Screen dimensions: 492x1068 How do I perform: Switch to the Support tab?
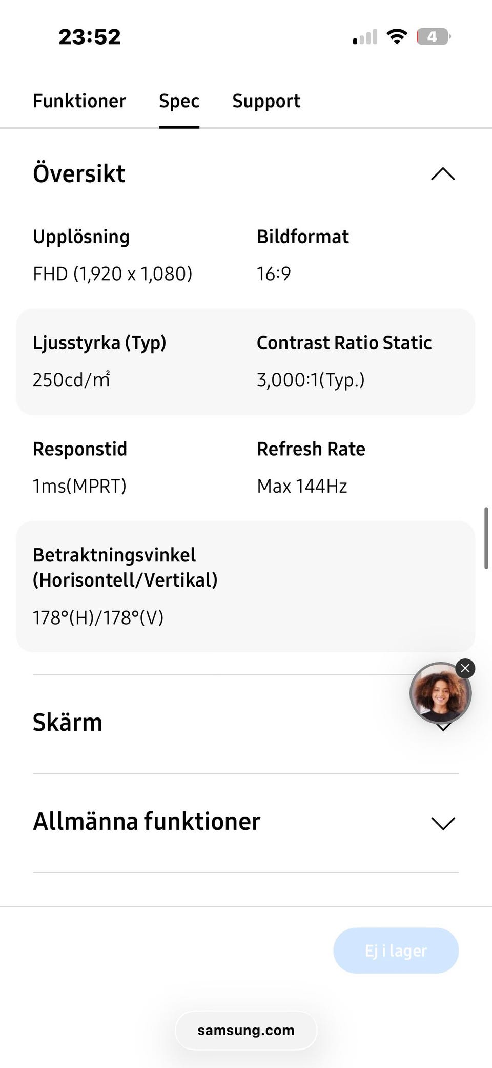(266, 101)
